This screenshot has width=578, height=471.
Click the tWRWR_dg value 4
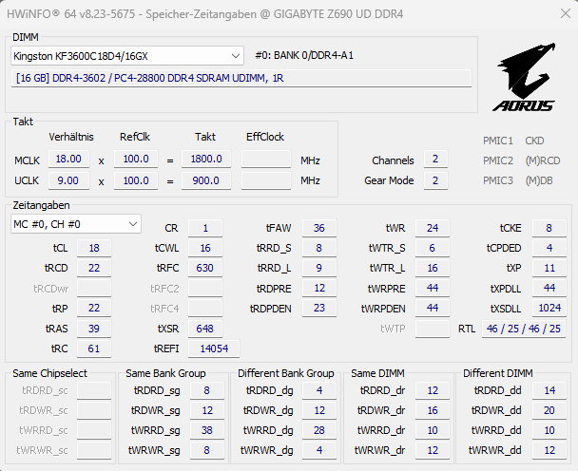coord(319,450)
